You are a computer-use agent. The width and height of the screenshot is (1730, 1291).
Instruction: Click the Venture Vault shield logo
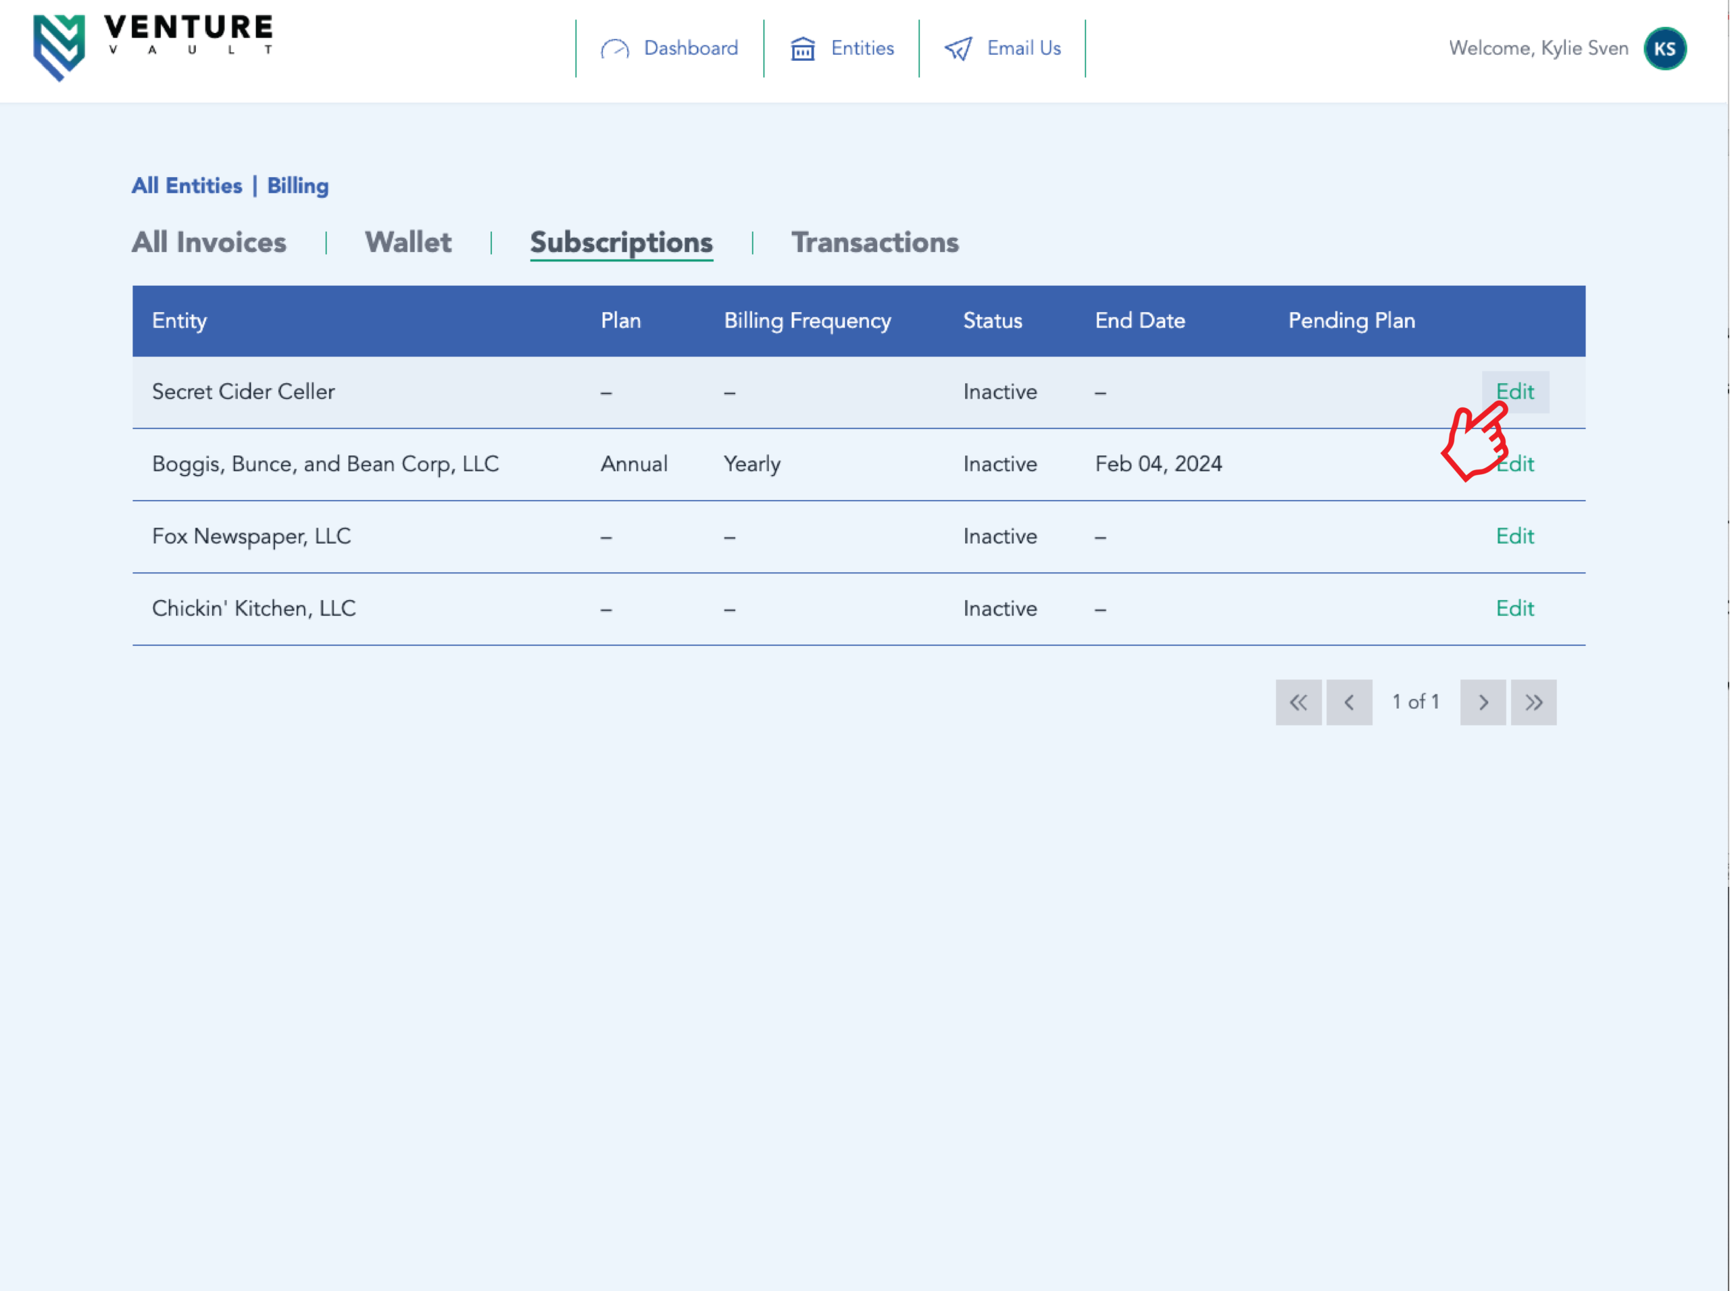point(59,47)
